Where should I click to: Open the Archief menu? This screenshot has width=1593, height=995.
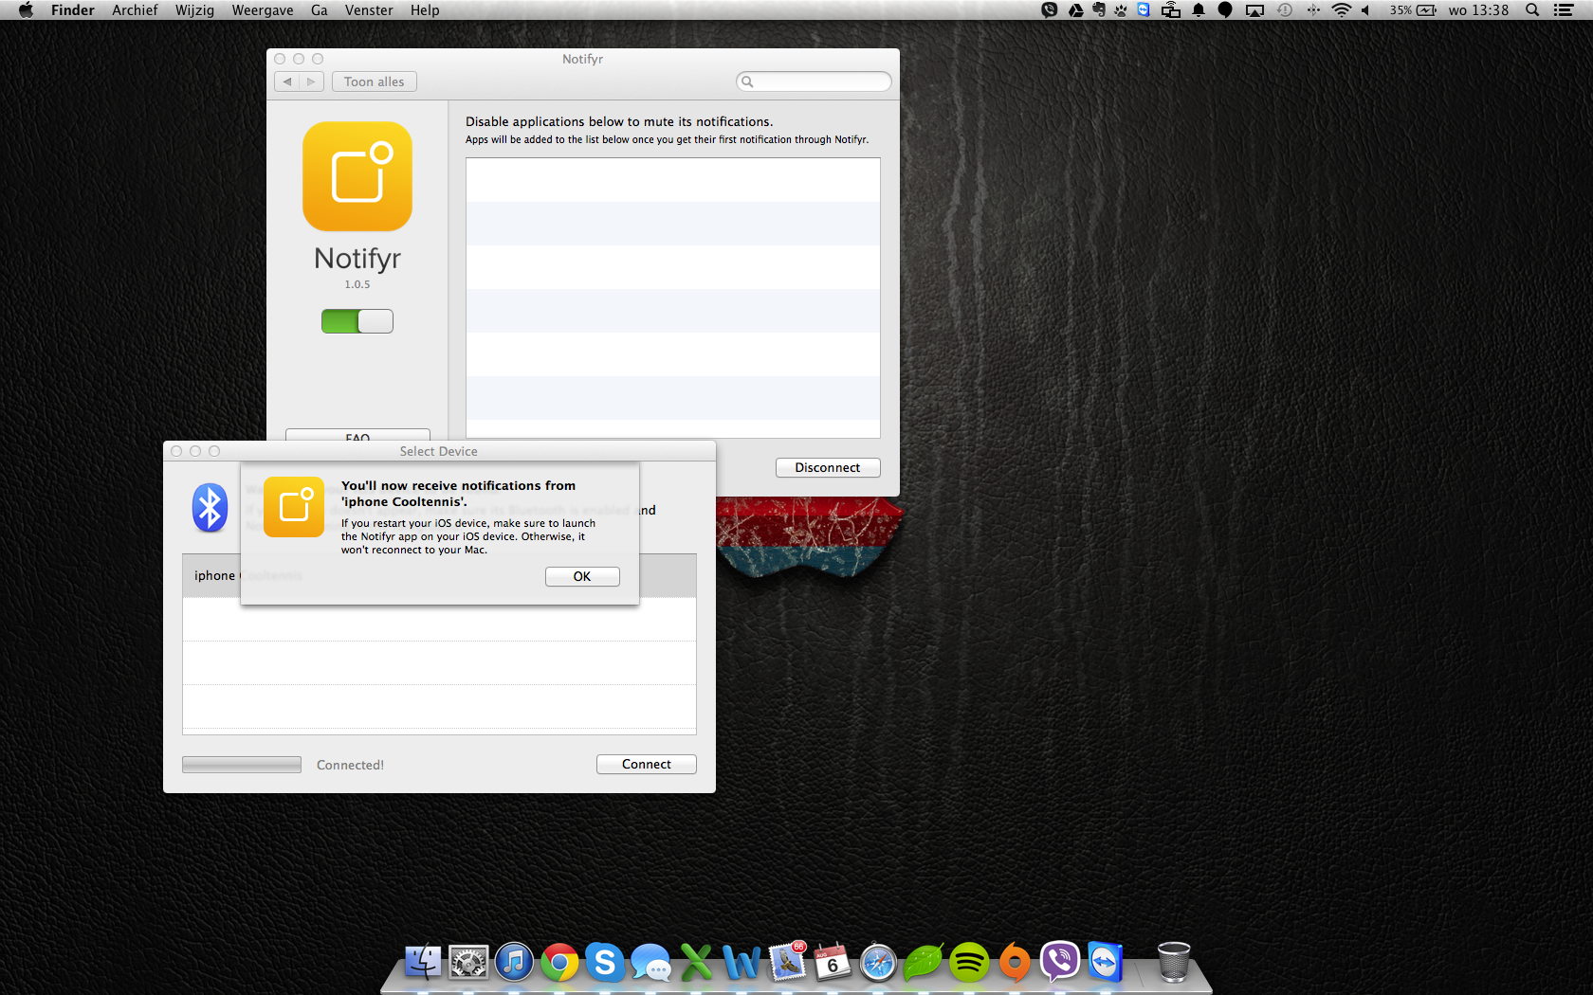click(135, 10)
